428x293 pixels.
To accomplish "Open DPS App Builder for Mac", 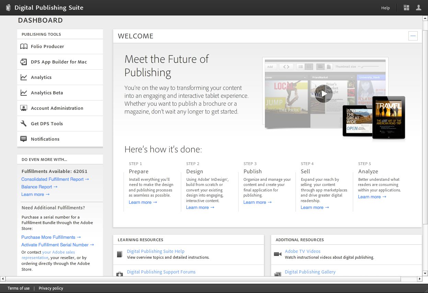I will point(60,62).
